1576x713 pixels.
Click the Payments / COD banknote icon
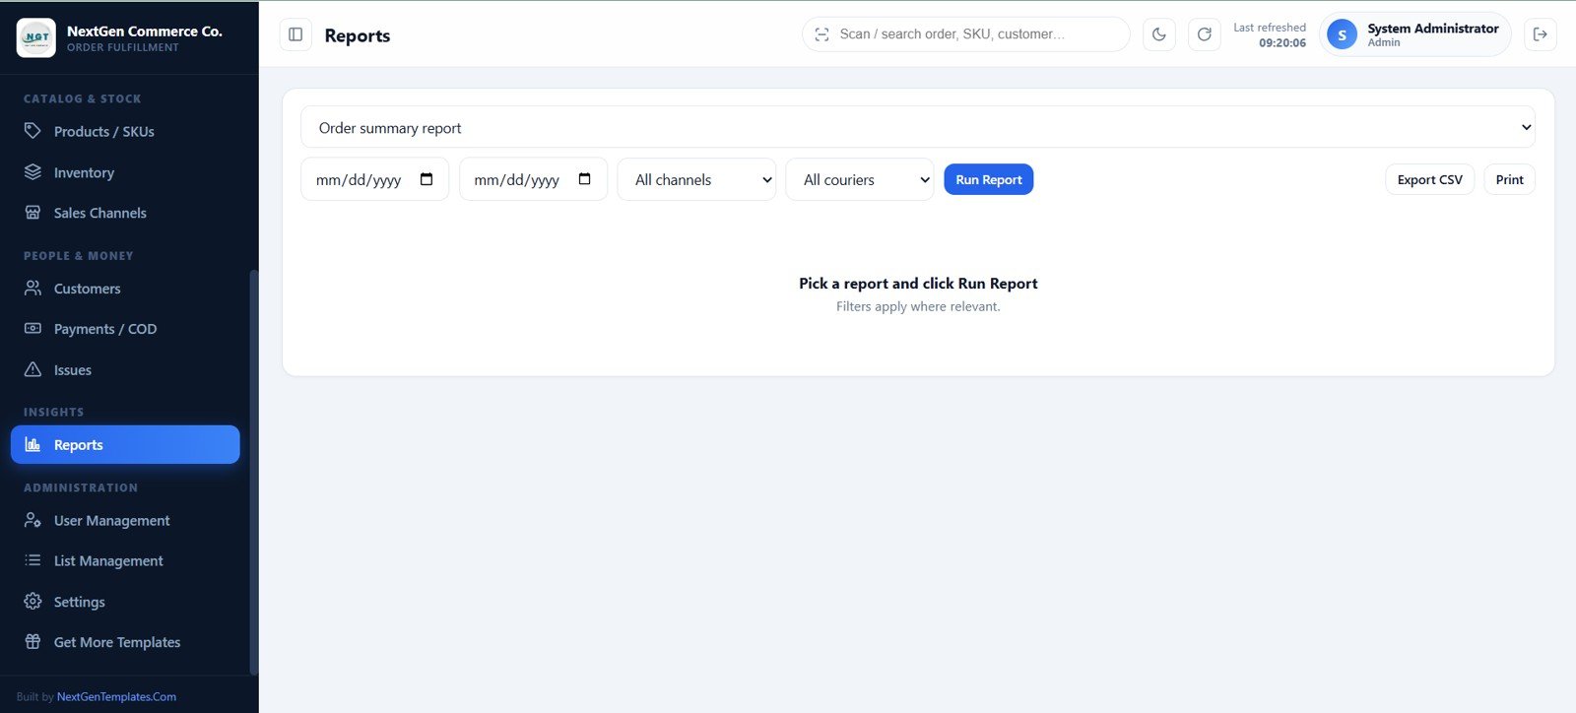point(33,329)
